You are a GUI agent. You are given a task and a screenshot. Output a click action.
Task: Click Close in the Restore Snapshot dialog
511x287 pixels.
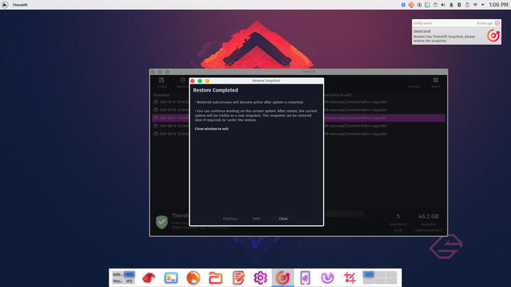pyautogui.click(x=283, y=218)
